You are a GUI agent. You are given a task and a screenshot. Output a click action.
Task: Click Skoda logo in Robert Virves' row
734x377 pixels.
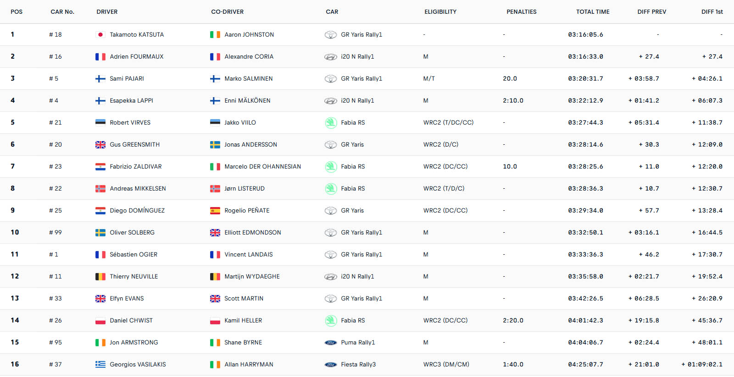click(x=330, y=123)
